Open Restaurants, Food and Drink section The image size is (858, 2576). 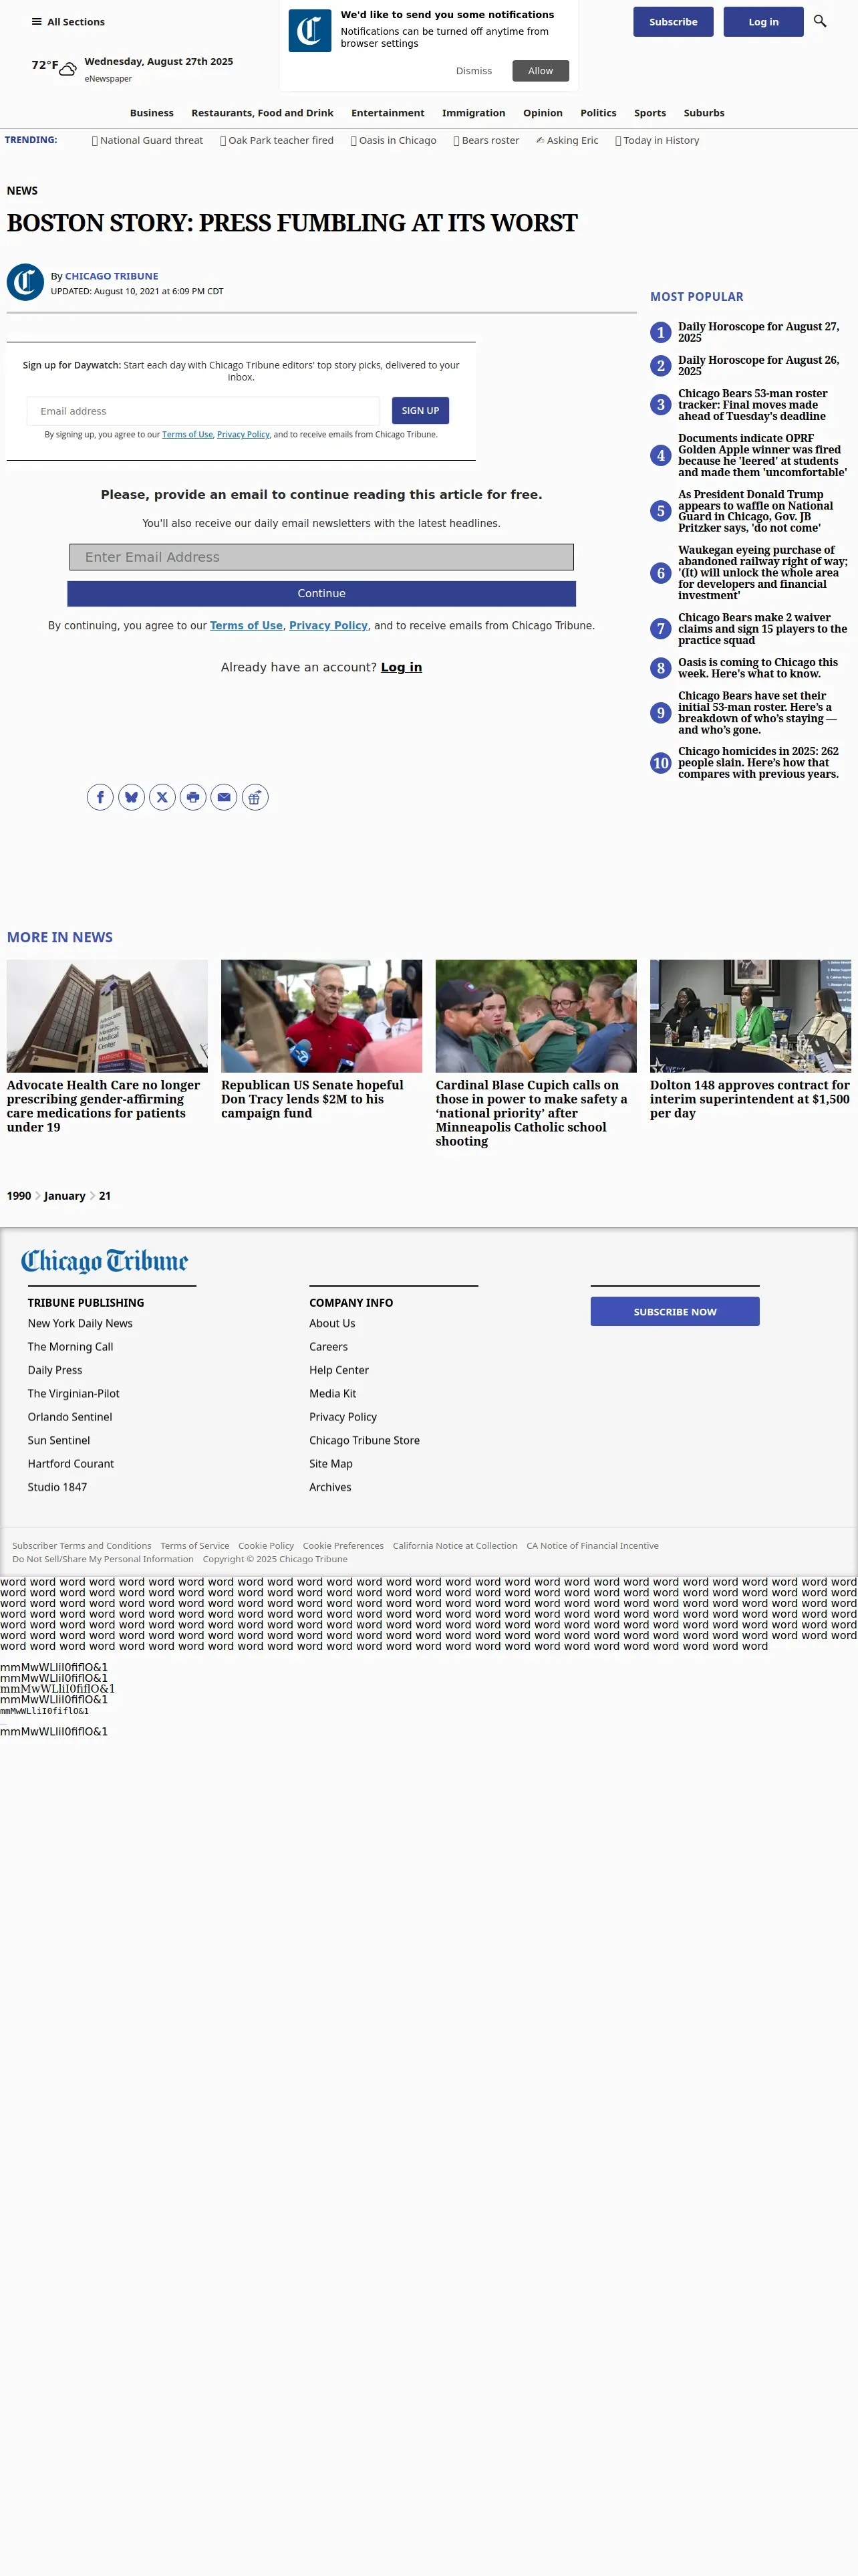point(263,113)
